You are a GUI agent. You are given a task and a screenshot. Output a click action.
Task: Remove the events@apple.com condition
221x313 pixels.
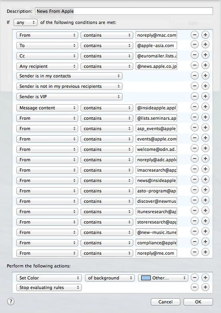195,138
